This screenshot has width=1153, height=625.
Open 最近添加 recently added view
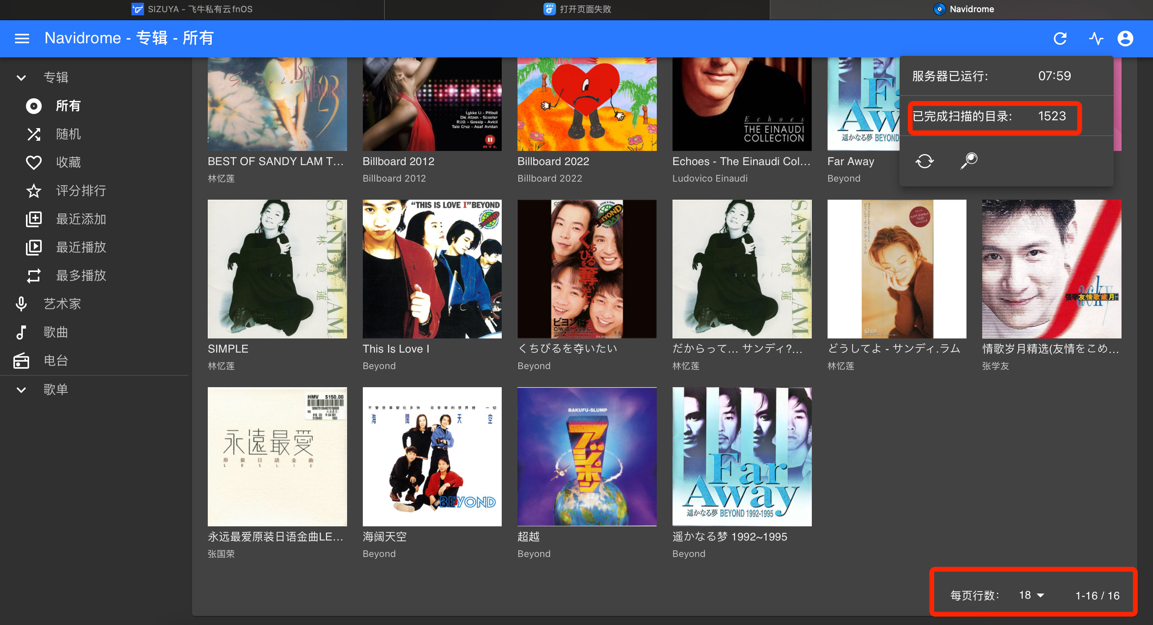coord(81,219)
